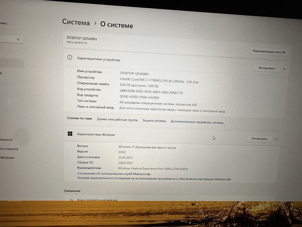Click the Имя устройства label

tap(89, 71)
